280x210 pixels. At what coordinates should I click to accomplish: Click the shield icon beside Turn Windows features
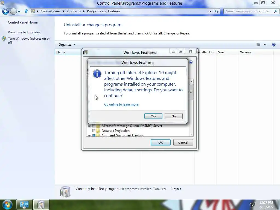pyautogui.click(x=4, y=39)
